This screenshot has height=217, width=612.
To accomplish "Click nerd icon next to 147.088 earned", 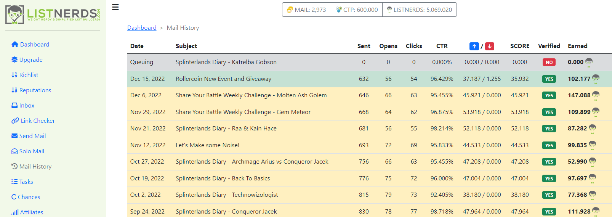I will [596, 95].
